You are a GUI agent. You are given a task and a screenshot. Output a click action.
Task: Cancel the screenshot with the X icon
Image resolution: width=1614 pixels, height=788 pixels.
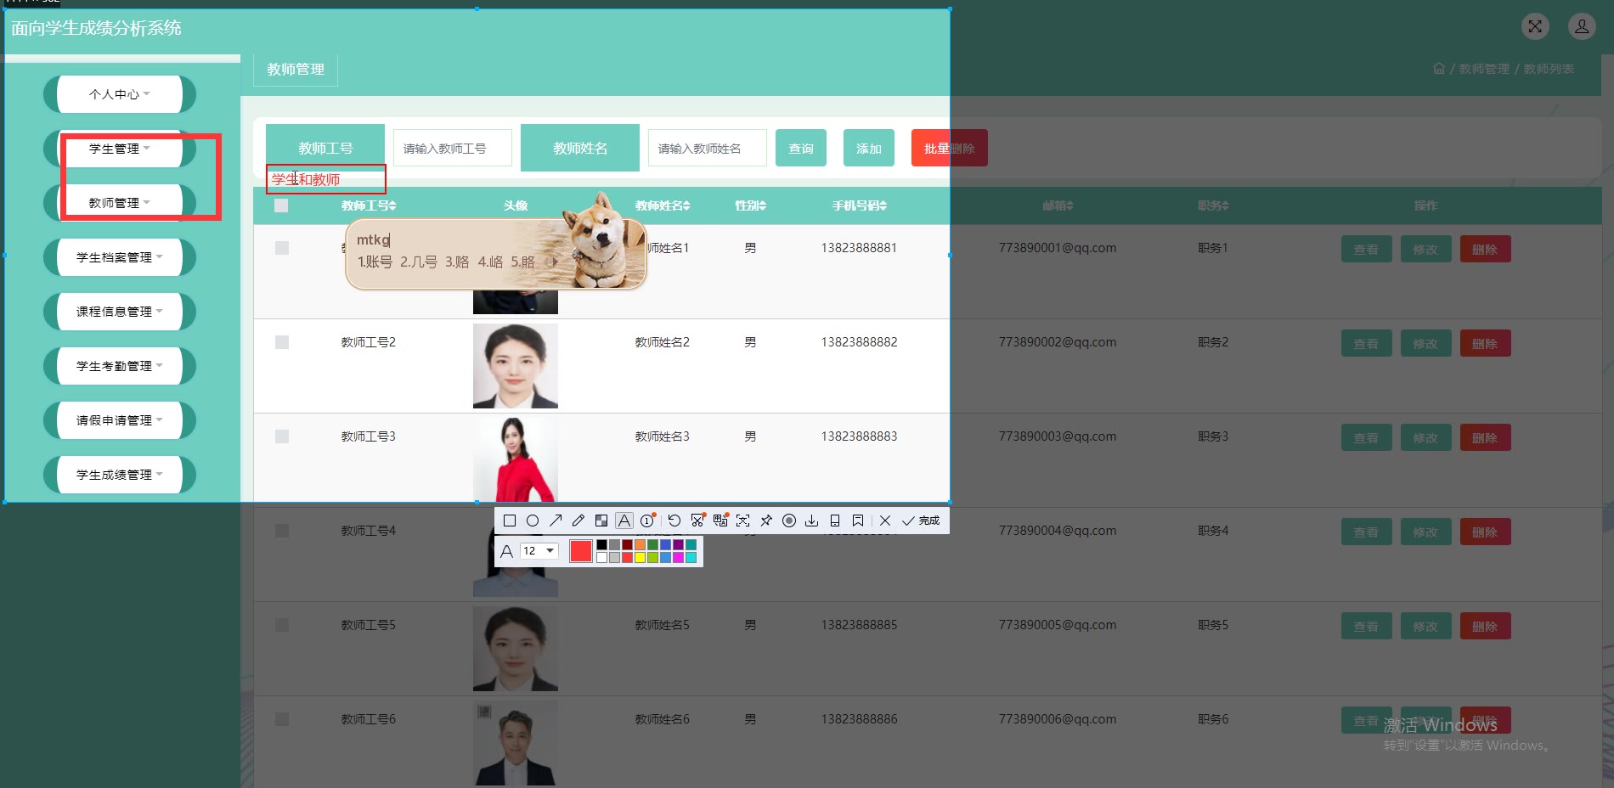(x=885, y=521)
